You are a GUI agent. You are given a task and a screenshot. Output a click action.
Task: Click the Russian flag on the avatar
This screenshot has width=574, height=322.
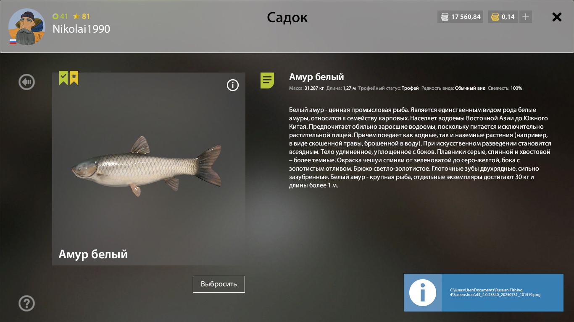point(13,42)
